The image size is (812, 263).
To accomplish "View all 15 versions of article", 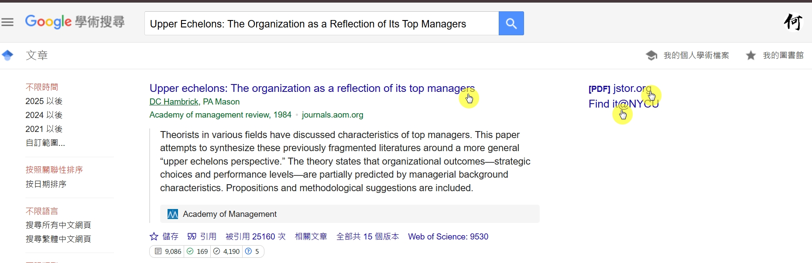I will 367,236.
